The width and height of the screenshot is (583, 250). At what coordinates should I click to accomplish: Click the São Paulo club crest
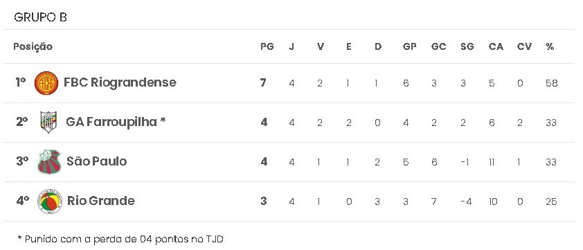point(49,162)
